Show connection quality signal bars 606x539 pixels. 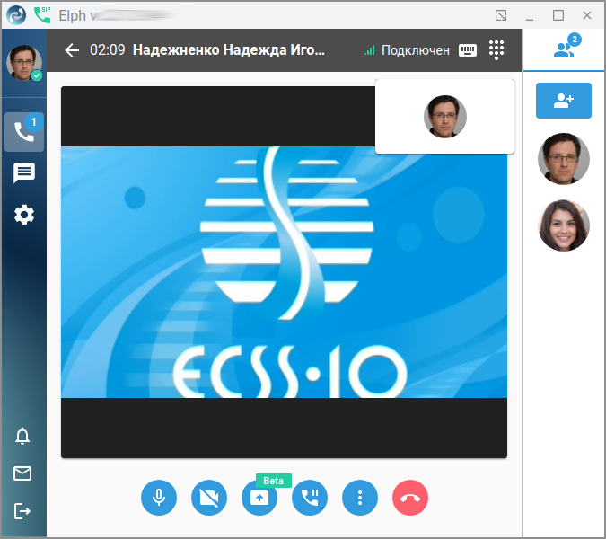tap(370, 50)
